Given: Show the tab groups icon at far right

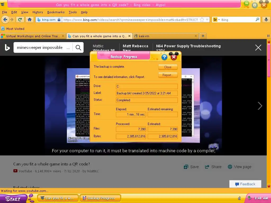Looking at the screenshot, I should click(x=268, y=36).
